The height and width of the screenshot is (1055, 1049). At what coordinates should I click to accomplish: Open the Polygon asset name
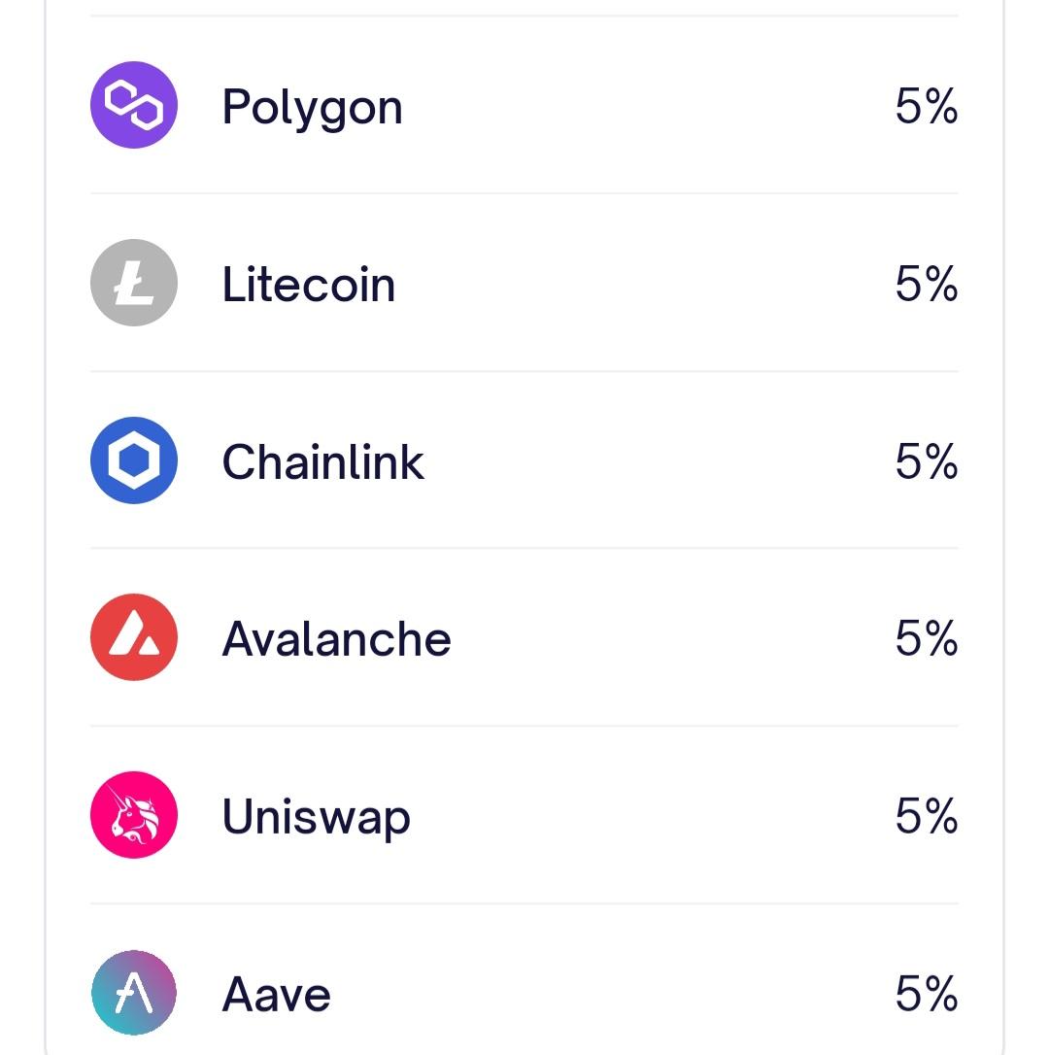pos(312,107)
